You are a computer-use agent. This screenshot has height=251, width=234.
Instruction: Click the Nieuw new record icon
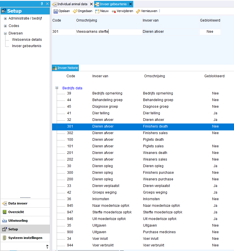(x=97, y=11)
